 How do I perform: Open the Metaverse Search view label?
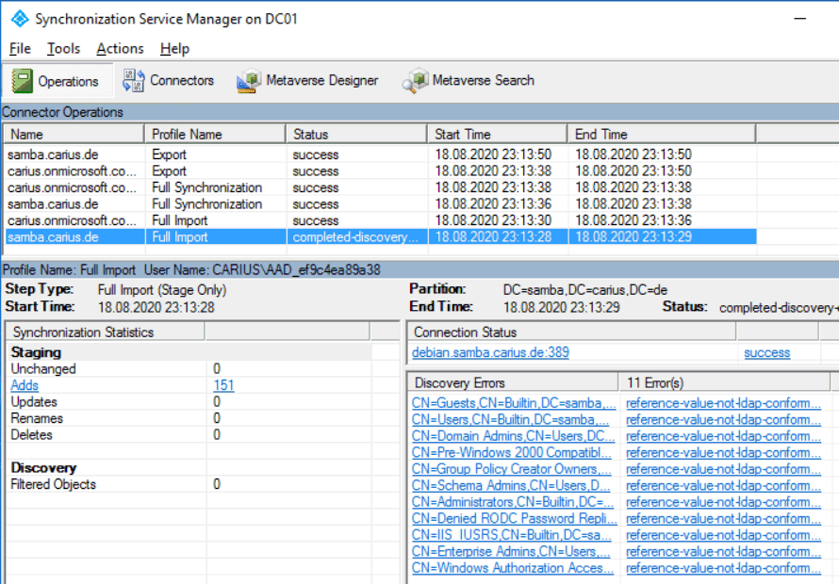point(484,80)
